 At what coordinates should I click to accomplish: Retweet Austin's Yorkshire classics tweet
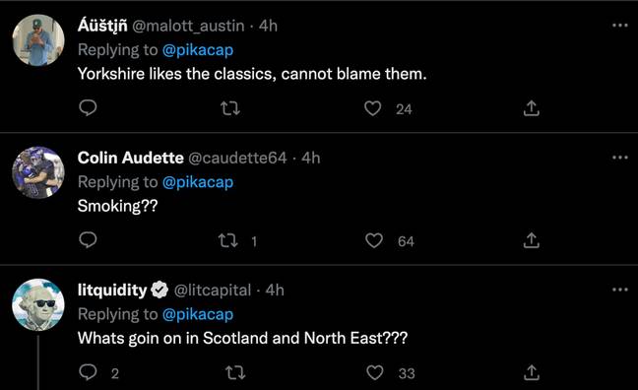[x=229, y=108]
